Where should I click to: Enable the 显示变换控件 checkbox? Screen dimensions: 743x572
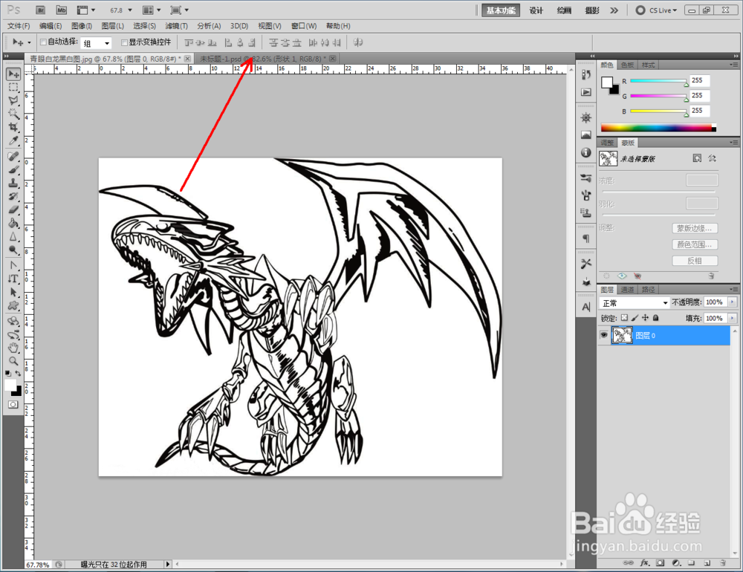(x=125, y=42)
